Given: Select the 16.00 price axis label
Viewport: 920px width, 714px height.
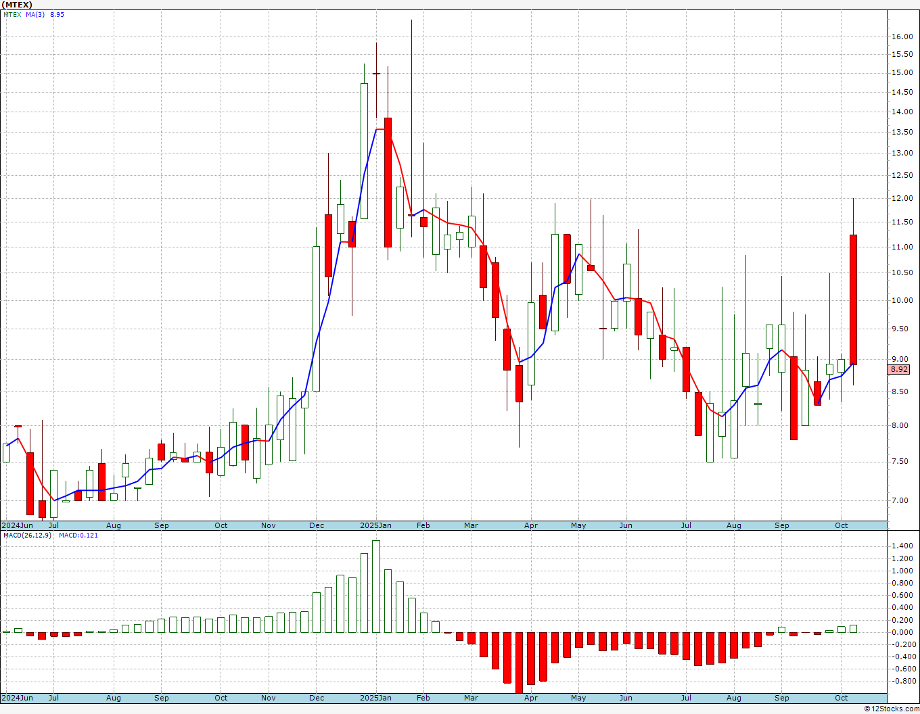Looking at the screenshot, I should [902, 37].
